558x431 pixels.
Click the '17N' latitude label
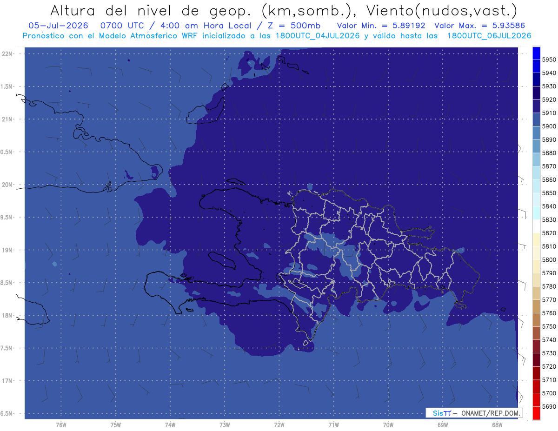[7, 381]
